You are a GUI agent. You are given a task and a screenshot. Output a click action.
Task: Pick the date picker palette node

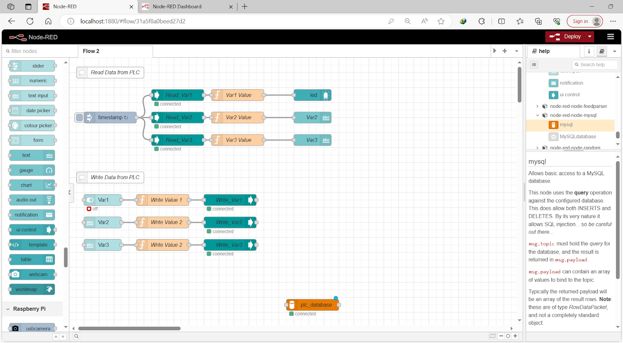32,111
